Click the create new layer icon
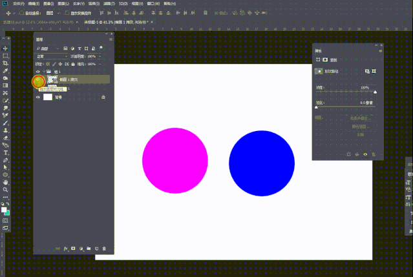 [96, 248]
